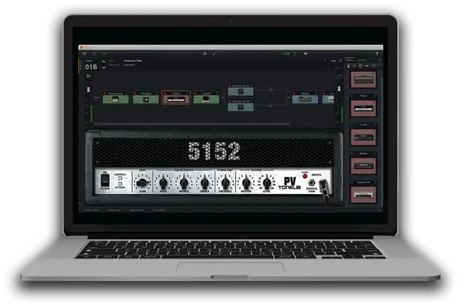Toggle the ModDly block power LED
This screenshot has height=307, width=461.
tap(294, 93)
